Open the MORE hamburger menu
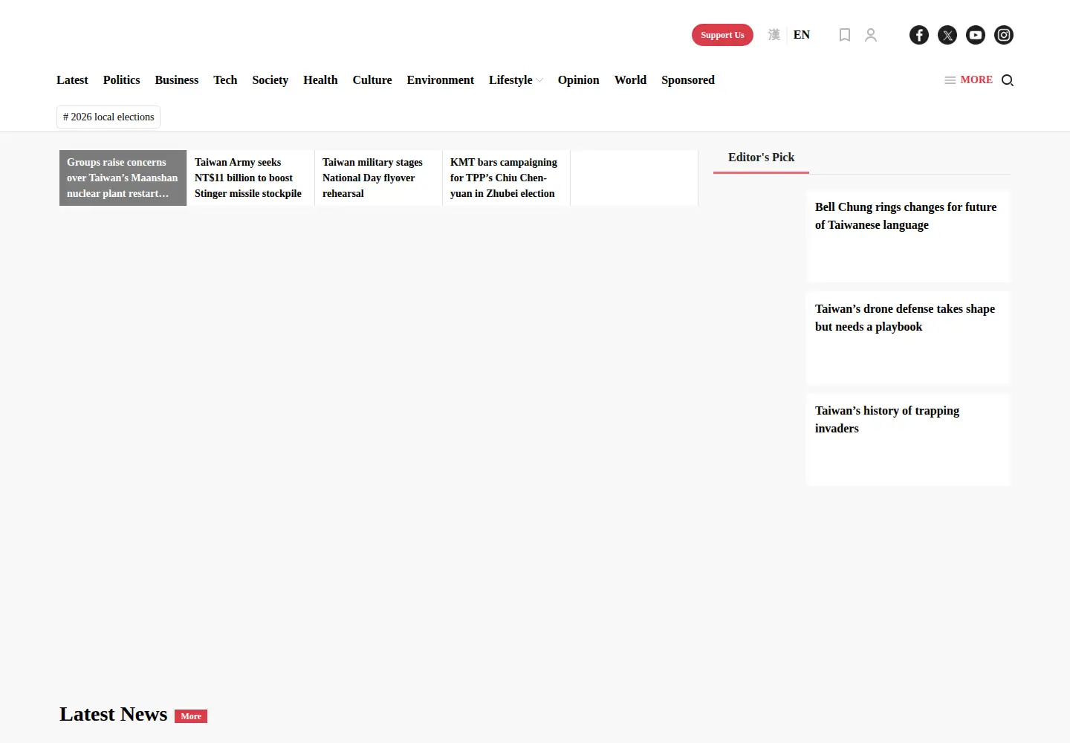Viewport: 1070px width, 743px height. pyautogui.click(x=968, y=80)
